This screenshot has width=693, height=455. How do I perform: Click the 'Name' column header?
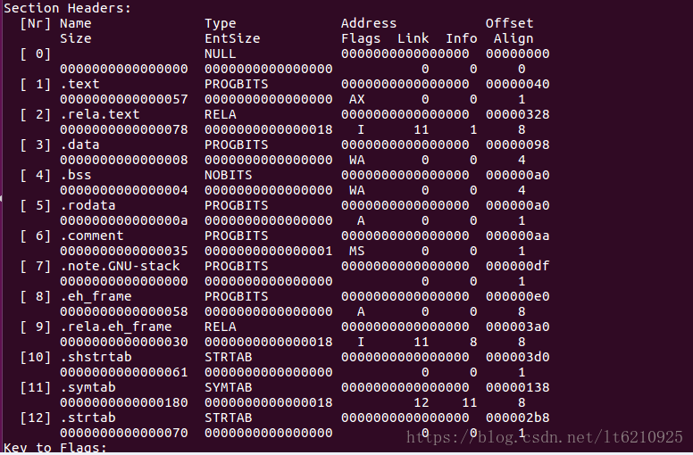tap(76, 23)
